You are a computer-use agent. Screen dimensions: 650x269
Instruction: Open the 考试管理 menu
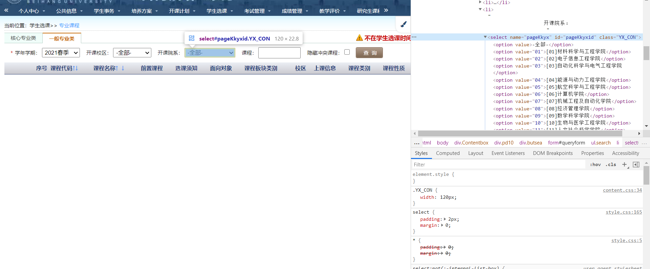257,11
